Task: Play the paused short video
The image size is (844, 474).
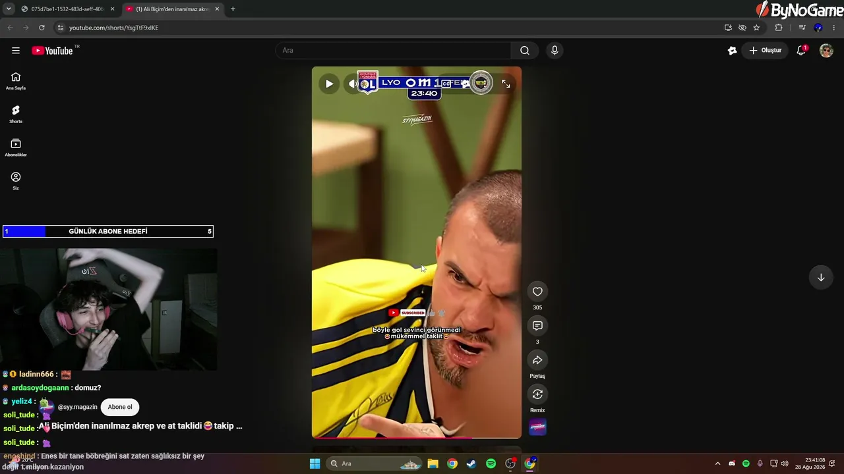Action: click(329, 84)
